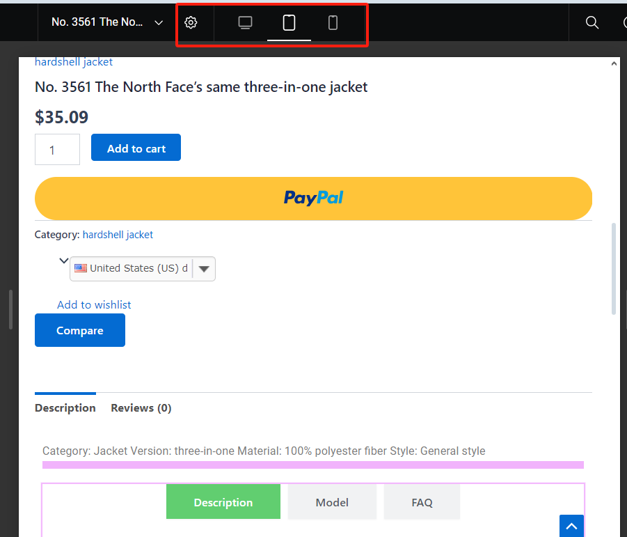Select the green Description tab

223,501
